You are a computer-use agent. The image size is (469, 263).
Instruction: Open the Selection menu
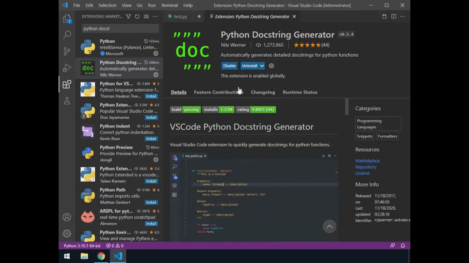(x=107, y=5)
